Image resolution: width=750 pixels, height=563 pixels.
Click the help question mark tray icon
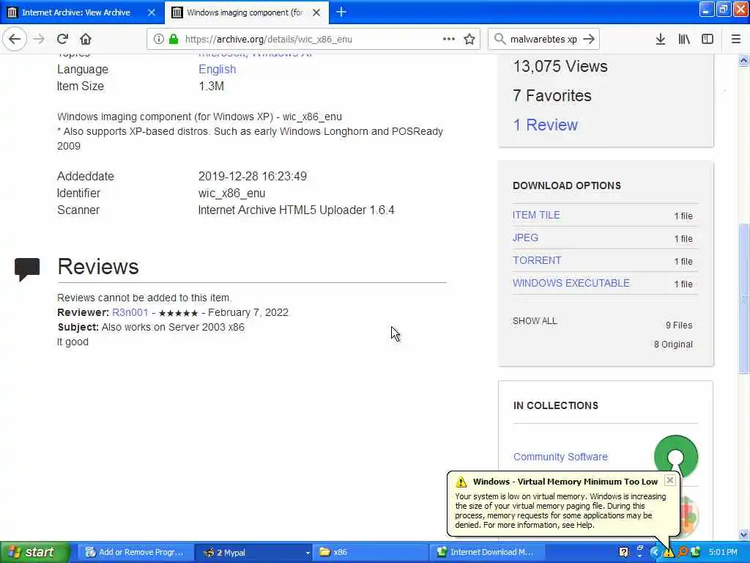623,552
